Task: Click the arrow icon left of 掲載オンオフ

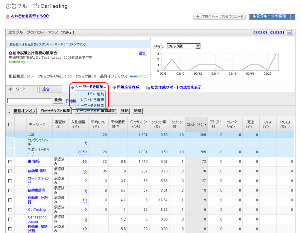Action: pos(9,111)
